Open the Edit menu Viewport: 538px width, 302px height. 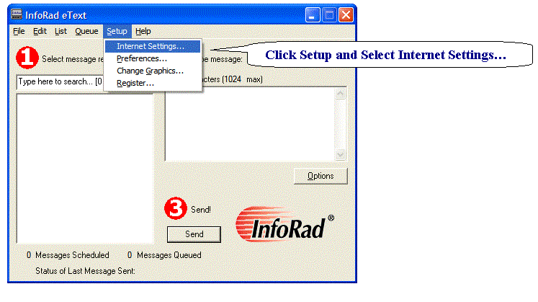pyautogui.click(x=40, y=31)
